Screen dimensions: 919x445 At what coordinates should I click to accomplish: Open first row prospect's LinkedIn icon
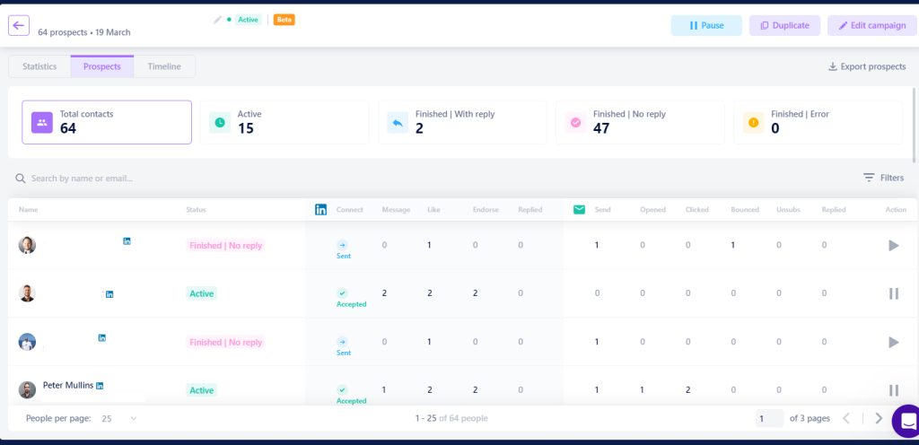click(x=127, y=241)
